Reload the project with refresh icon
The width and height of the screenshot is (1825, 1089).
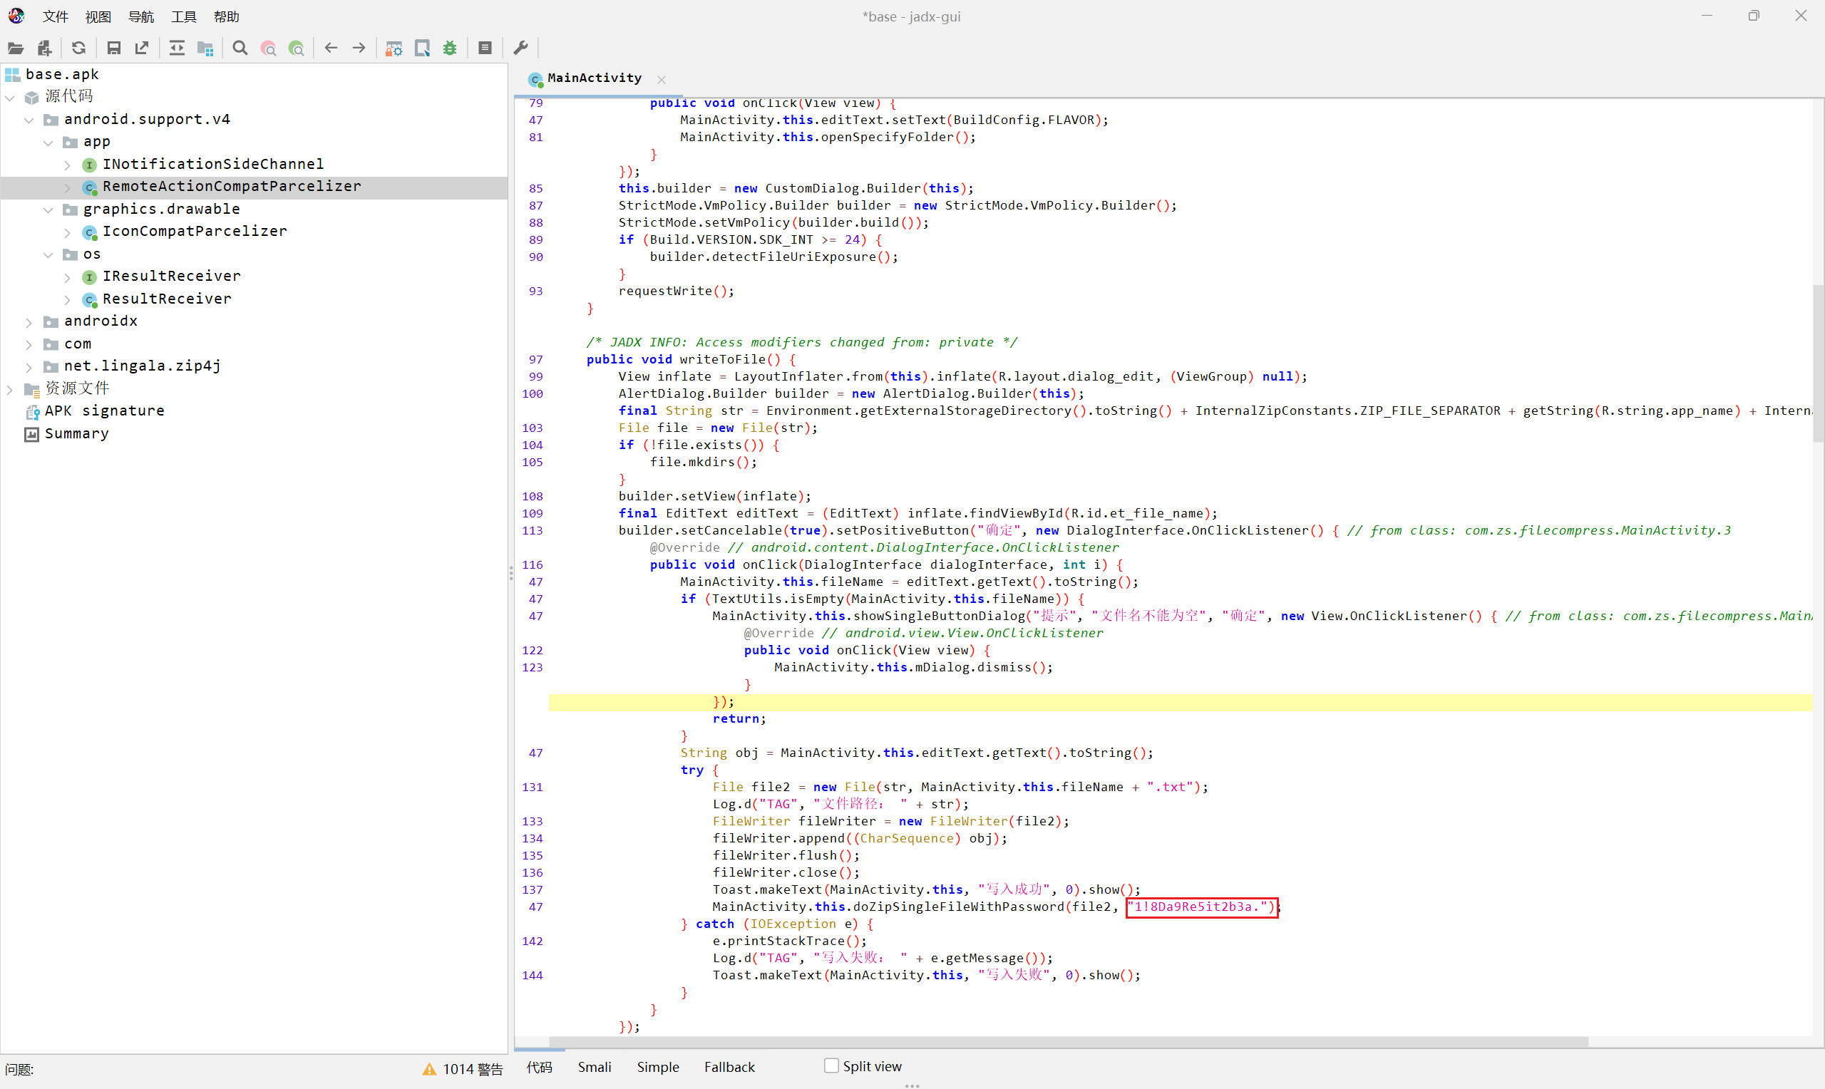(78, 48)
